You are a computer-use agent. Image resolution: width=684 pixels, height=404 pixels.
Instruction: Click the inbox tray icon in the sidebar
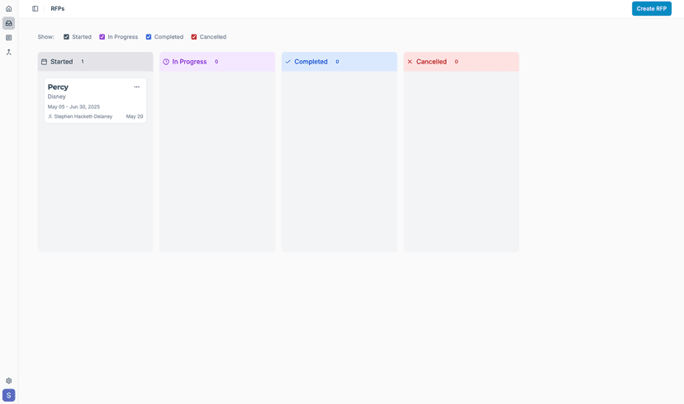coord(8,23)
